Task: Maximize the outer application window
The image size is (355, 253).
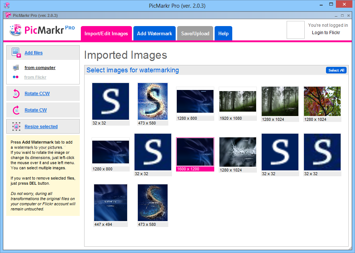Action: (x=331, y=4)
